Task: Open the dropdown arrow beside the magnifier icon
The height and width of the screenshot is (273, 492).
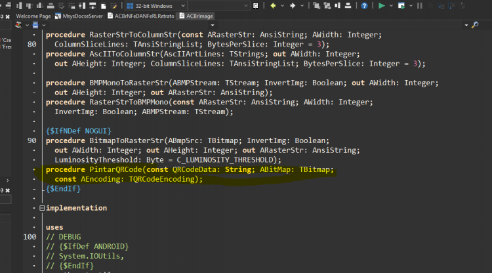Action: click(x=466, y=25)
